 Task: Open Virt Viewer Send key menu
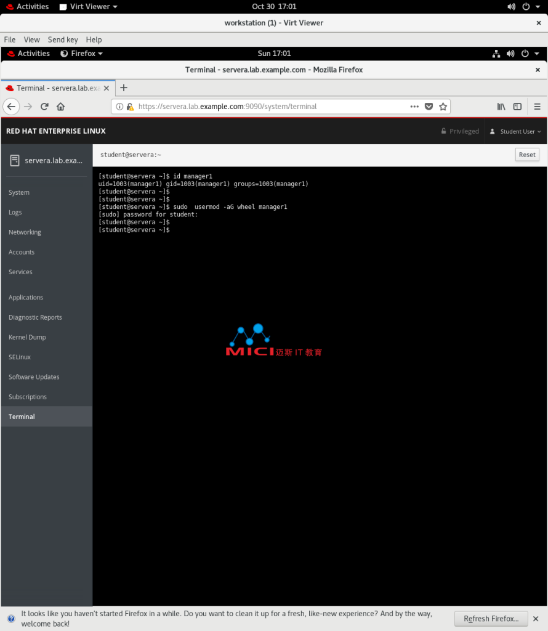coord(63,39)
